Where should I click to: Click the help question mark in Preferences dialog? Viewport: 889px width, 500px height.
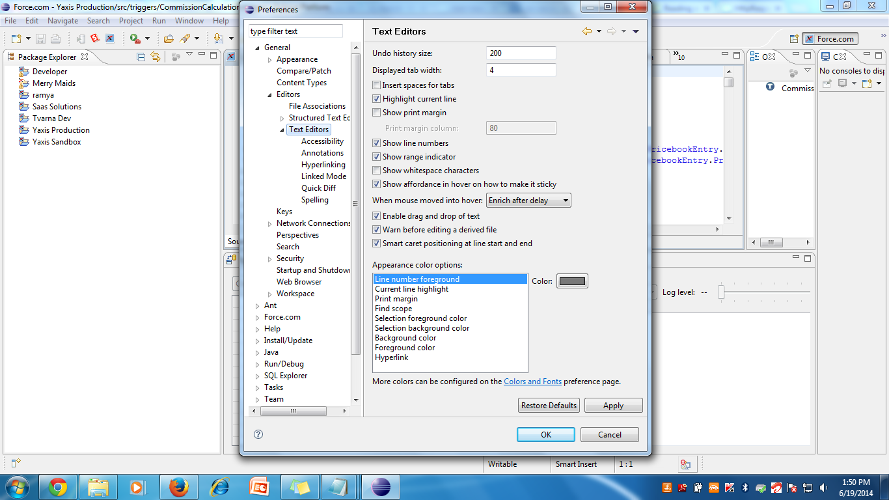(x=258, y=434)
